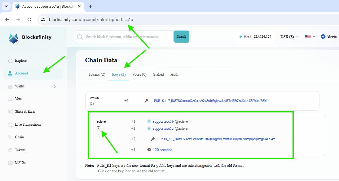This screenshot has width=339, height=181.
Task: Click the active permission key icon
Action: pos(153,139)
